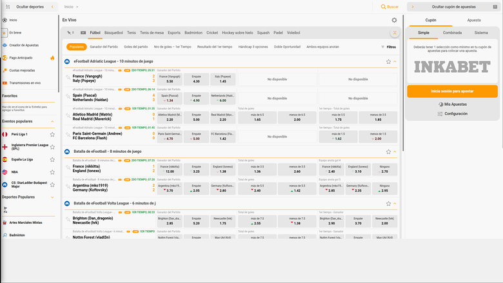Click the Creador de Apuestas icon
The image size is (503, 283).
pyautogui.click(x=5, y=45)
